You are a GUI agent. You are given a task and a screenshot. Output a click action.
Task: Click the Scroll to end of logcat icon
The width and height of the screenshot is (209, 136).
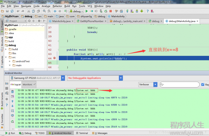pyautogui.click(x=13, y=96)
